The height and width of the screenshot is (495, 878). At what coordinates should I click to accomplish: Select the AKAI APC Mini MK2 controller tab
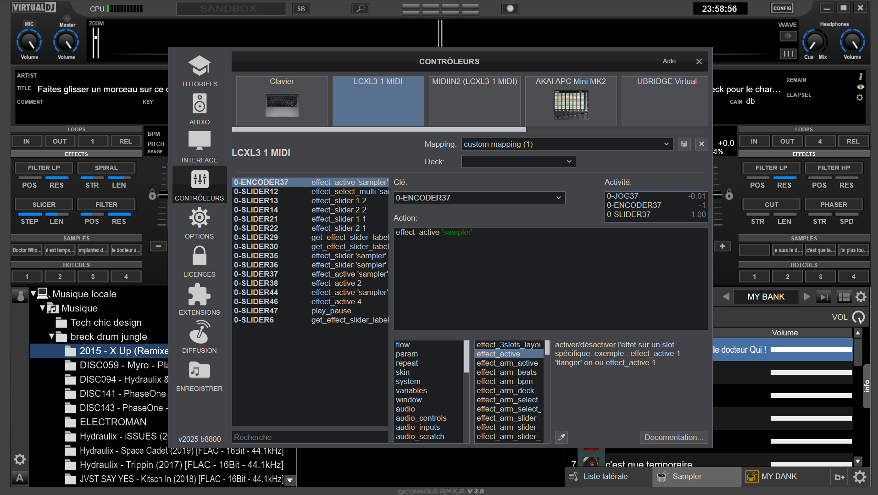coord(571,100)
